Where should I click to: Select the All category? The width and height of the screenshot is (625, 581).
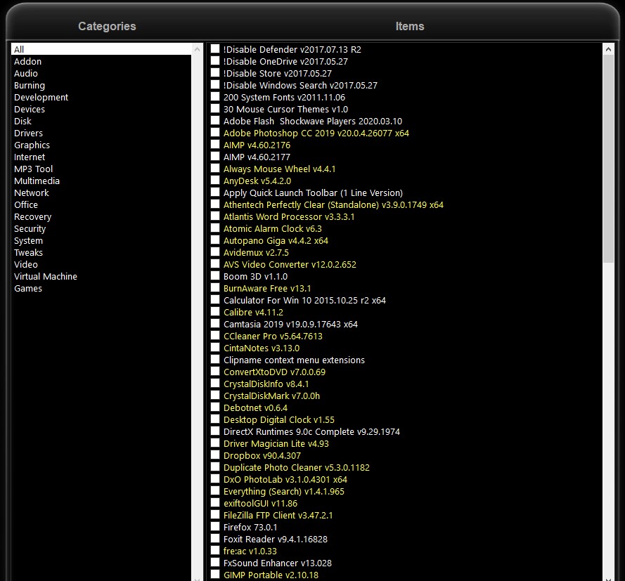click(101, 49)
